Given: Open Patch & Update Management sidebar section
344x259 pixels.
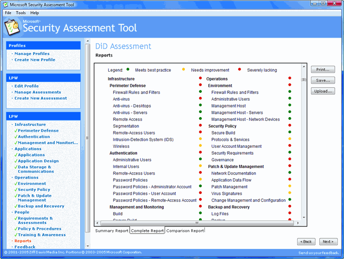Looking at the screenshot, I should tap(35, 198).
